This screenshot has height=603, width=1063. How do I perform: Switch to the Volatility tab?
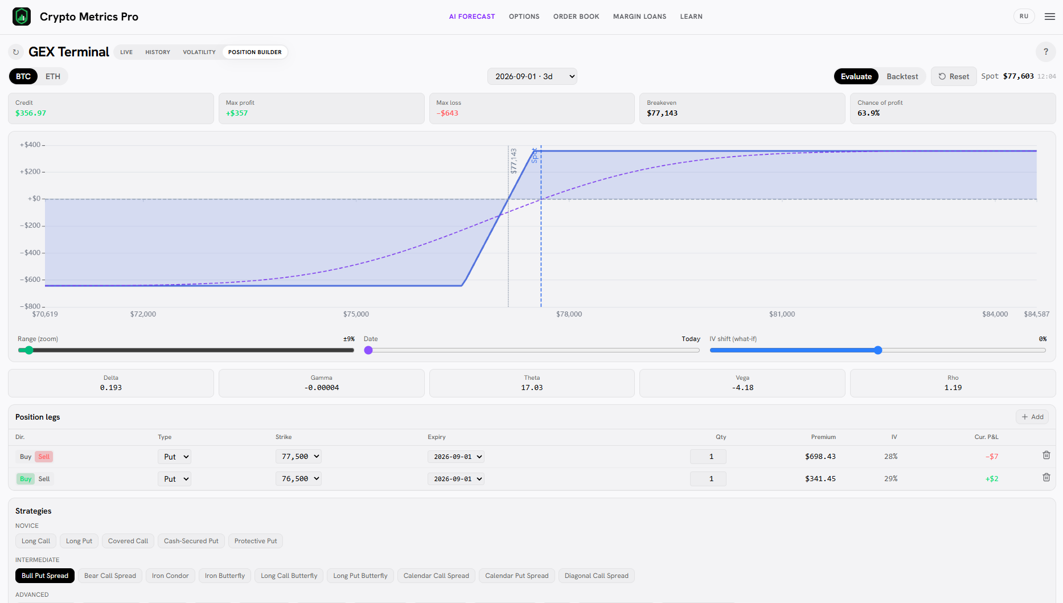(199, 52)
